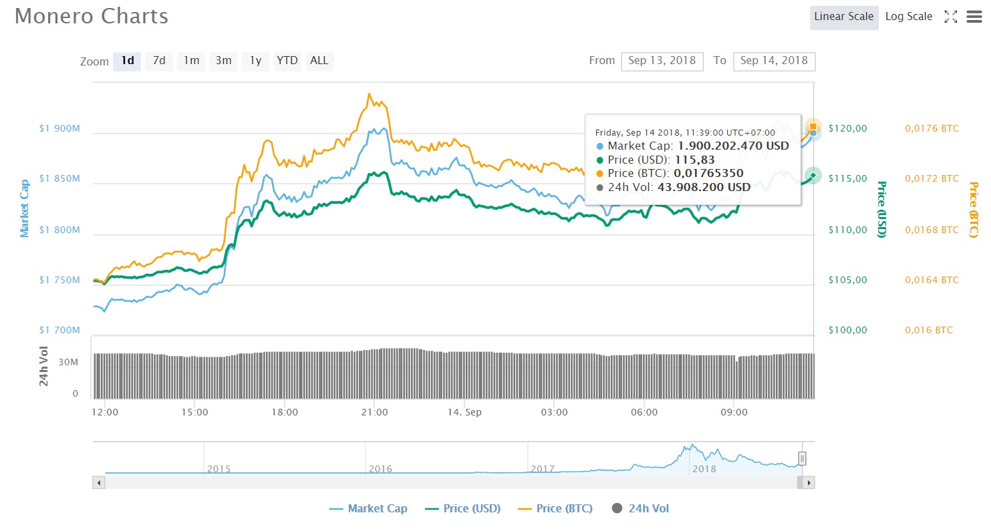Click the 09:00 time axis label
This screenshot has width=991, height=529.
[x=734, y=412]
